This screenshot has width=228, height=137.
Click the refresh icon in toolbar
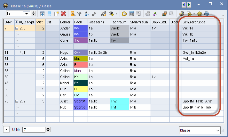pyautogui.click(x=207, y=14)
